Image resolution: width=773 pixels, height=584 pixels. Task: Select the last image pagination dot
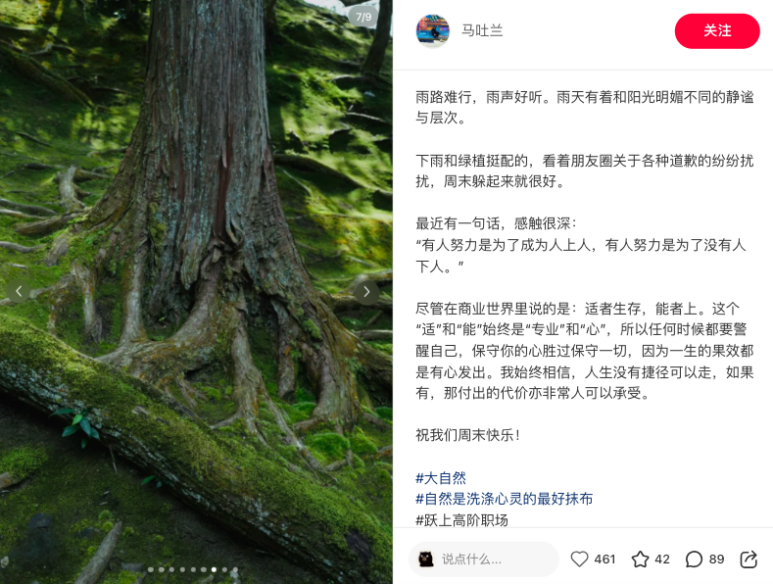(x=235, y=569)
